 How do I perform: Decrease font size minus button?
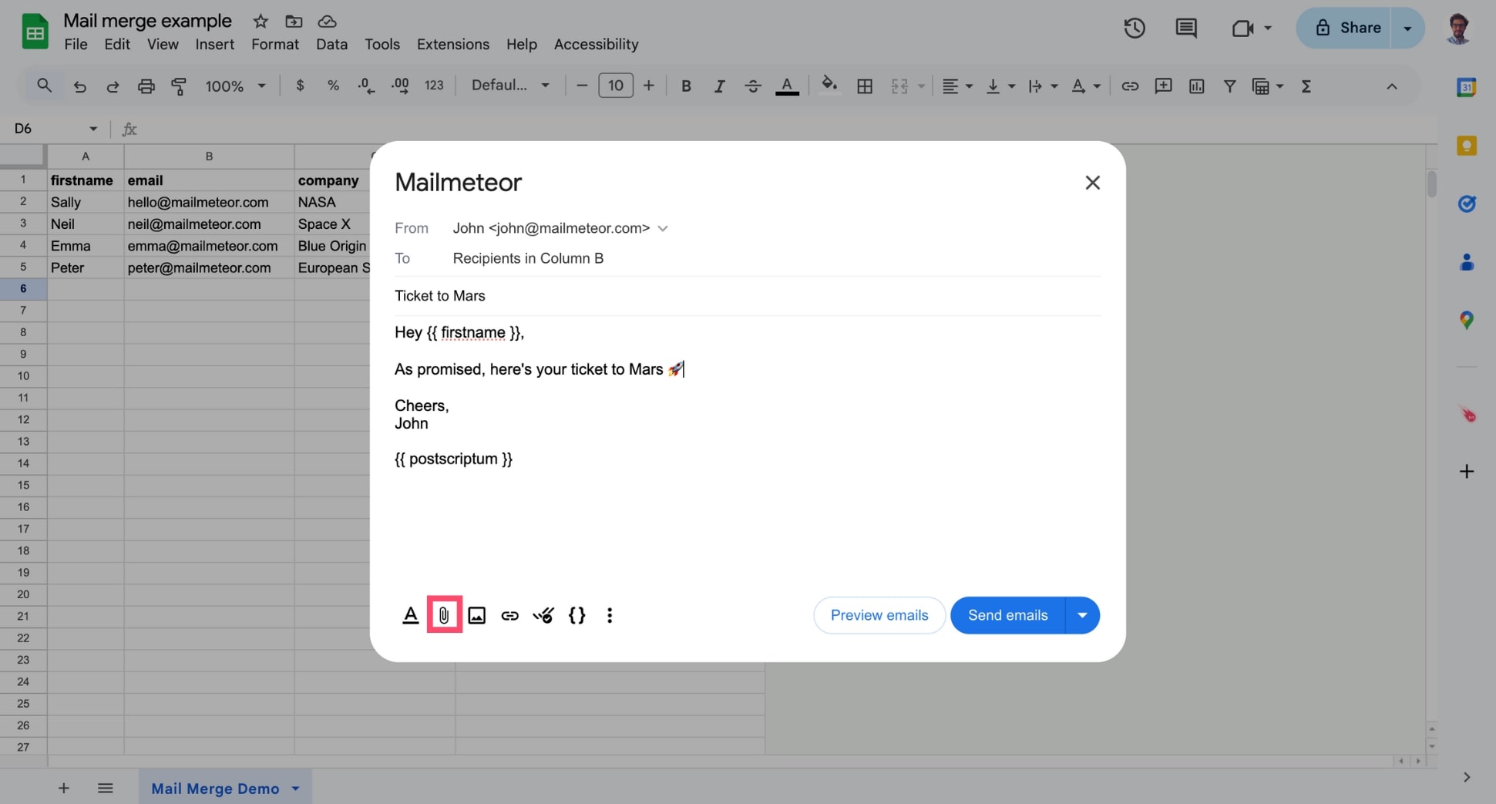pos(582,86)
